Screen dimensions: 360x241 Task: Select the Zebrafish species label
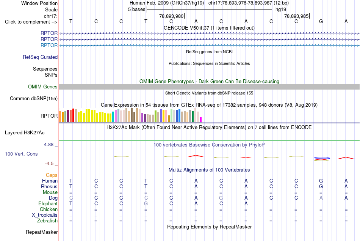pos(47,221)
